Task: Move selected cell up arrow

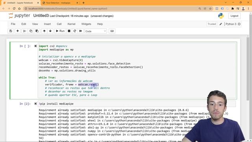Action: coord(44,31)
